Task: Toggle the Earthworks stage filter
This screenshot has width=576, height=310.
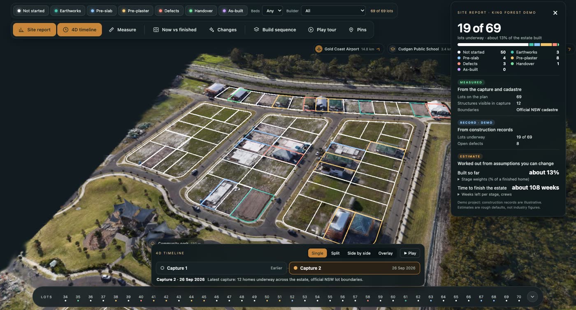Action: (68, 11)
